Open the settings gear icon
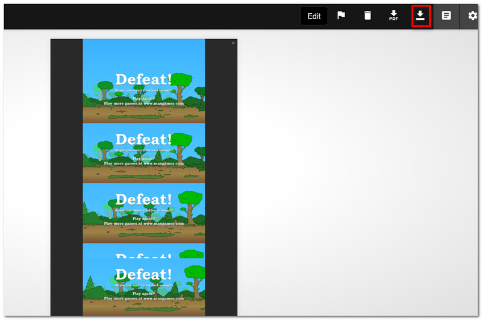The height and width of the screenshot is (320, 482). 472,16
